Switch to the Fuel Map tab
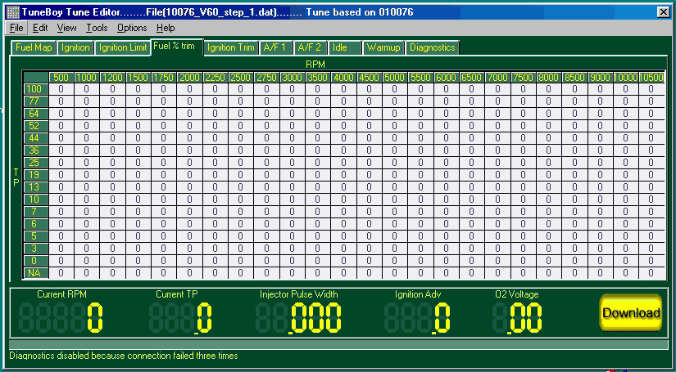 [x=34, y=47]
